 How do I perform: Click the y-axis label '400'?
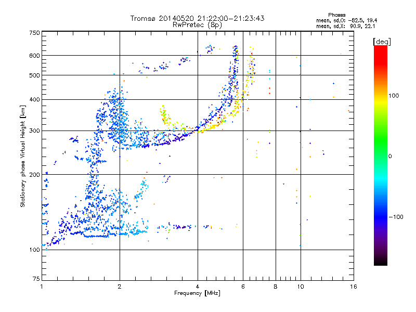tap(35, 100)
